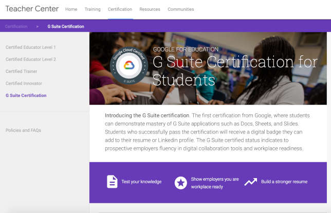Image resolution: width=331 pixels, height=213 pixels.
Task: Open Certified Educator Level 2 in sidebar
Action: (31, 59)
